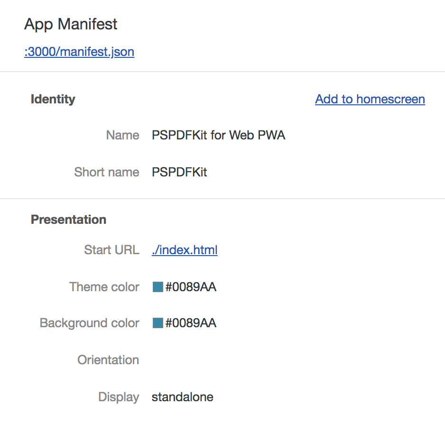Select the Short name value PSPDFKit

pyautogui.click(x=179, y=172)
